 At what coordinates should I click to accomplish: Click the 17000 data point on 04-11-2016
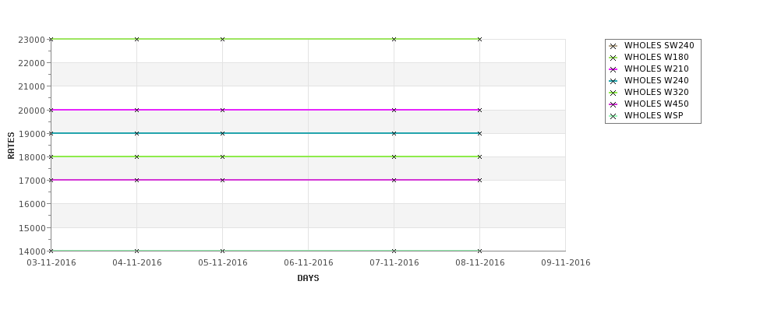[x=136, y=180]
